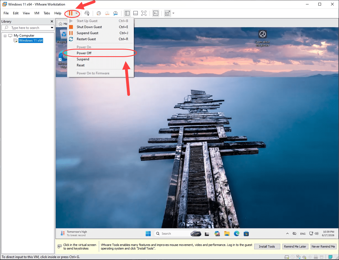Click the revert to snapshot toolbar icon
339x260 pixels.
(107, 13)
